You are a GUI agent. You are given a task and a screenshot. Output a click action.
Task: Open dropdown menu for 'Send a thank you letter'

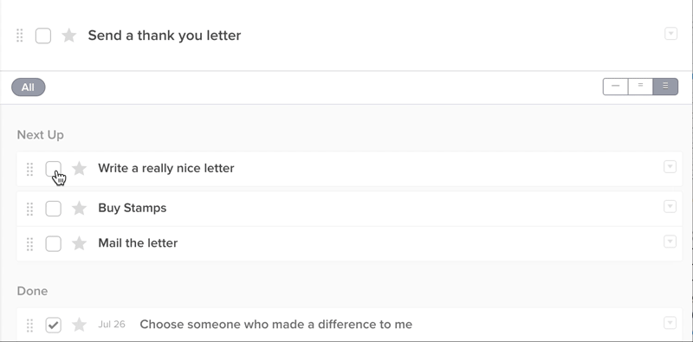coord(670,34)
